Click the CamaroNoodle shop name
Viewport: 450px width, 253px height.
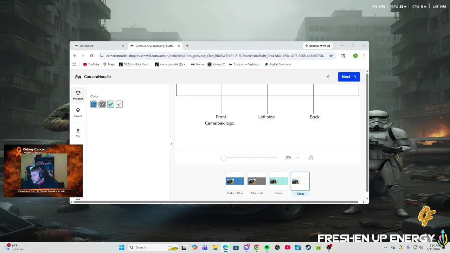(x=97, y=77)
